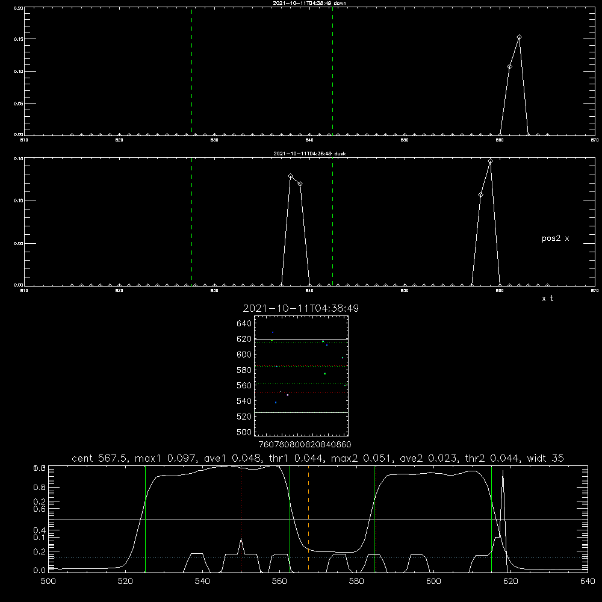Click bottom plot x-axis label '500'
Viewport: 602px width, 602px height.
[48, 582]
